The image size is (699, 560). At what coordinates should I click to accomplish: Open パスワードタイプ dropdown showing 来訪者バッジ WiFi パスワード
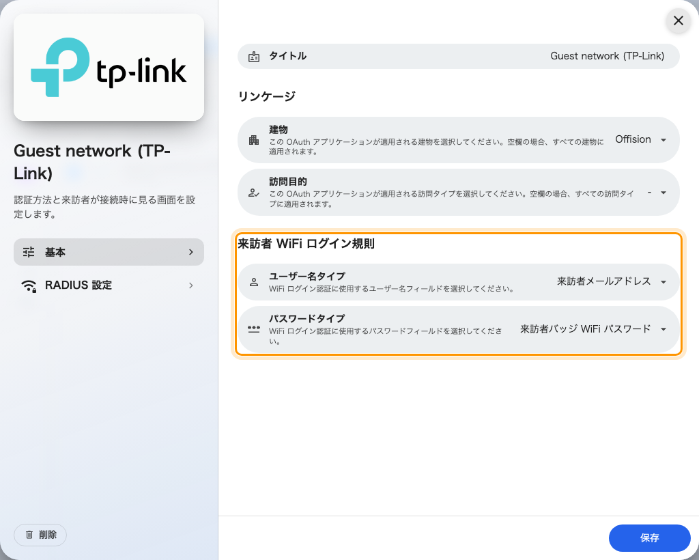pyautogui.click(x=593, y=329)
